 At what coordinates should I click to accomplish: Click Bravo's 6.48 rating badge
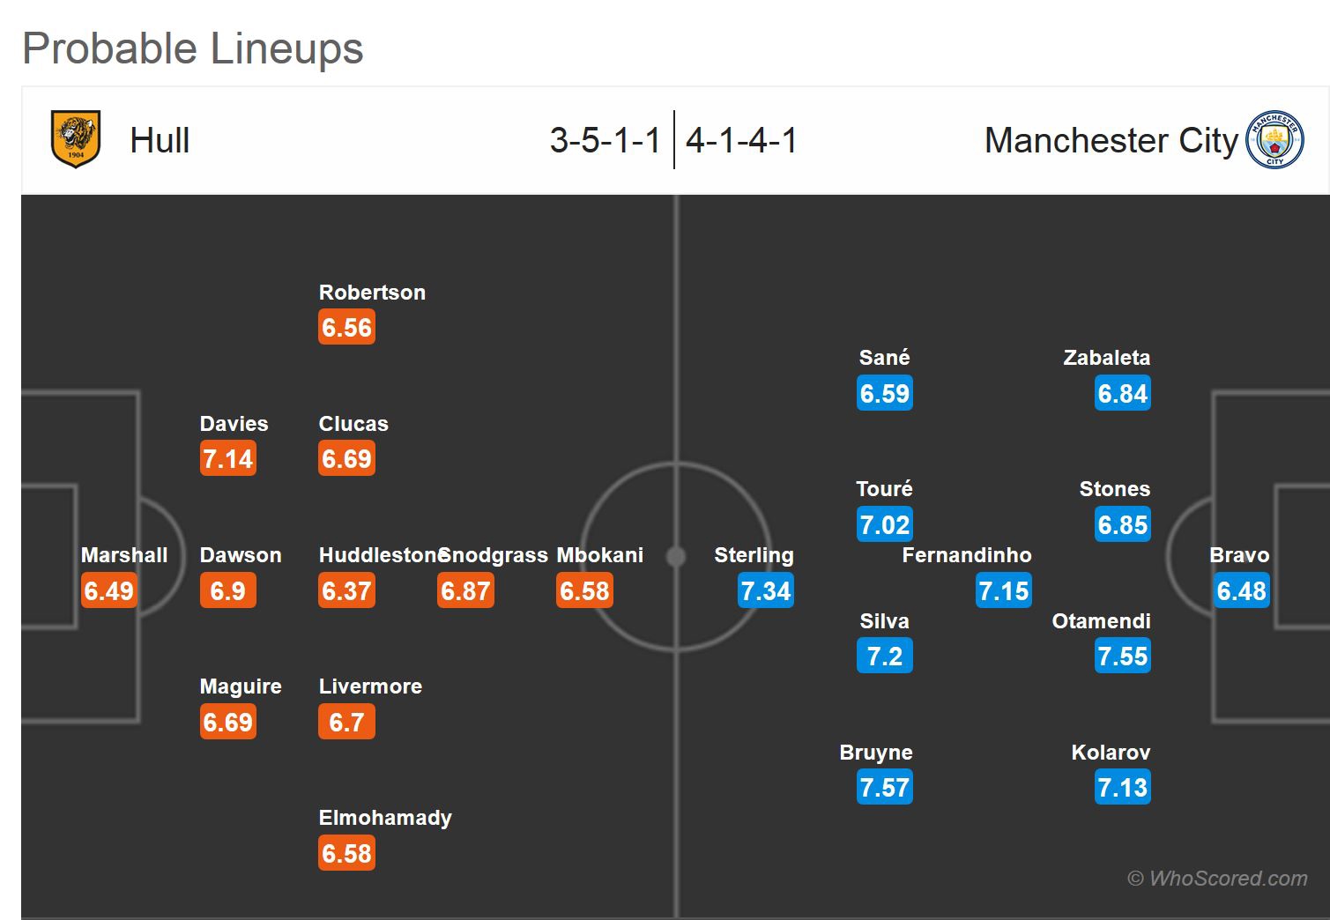coord(1241,590)
